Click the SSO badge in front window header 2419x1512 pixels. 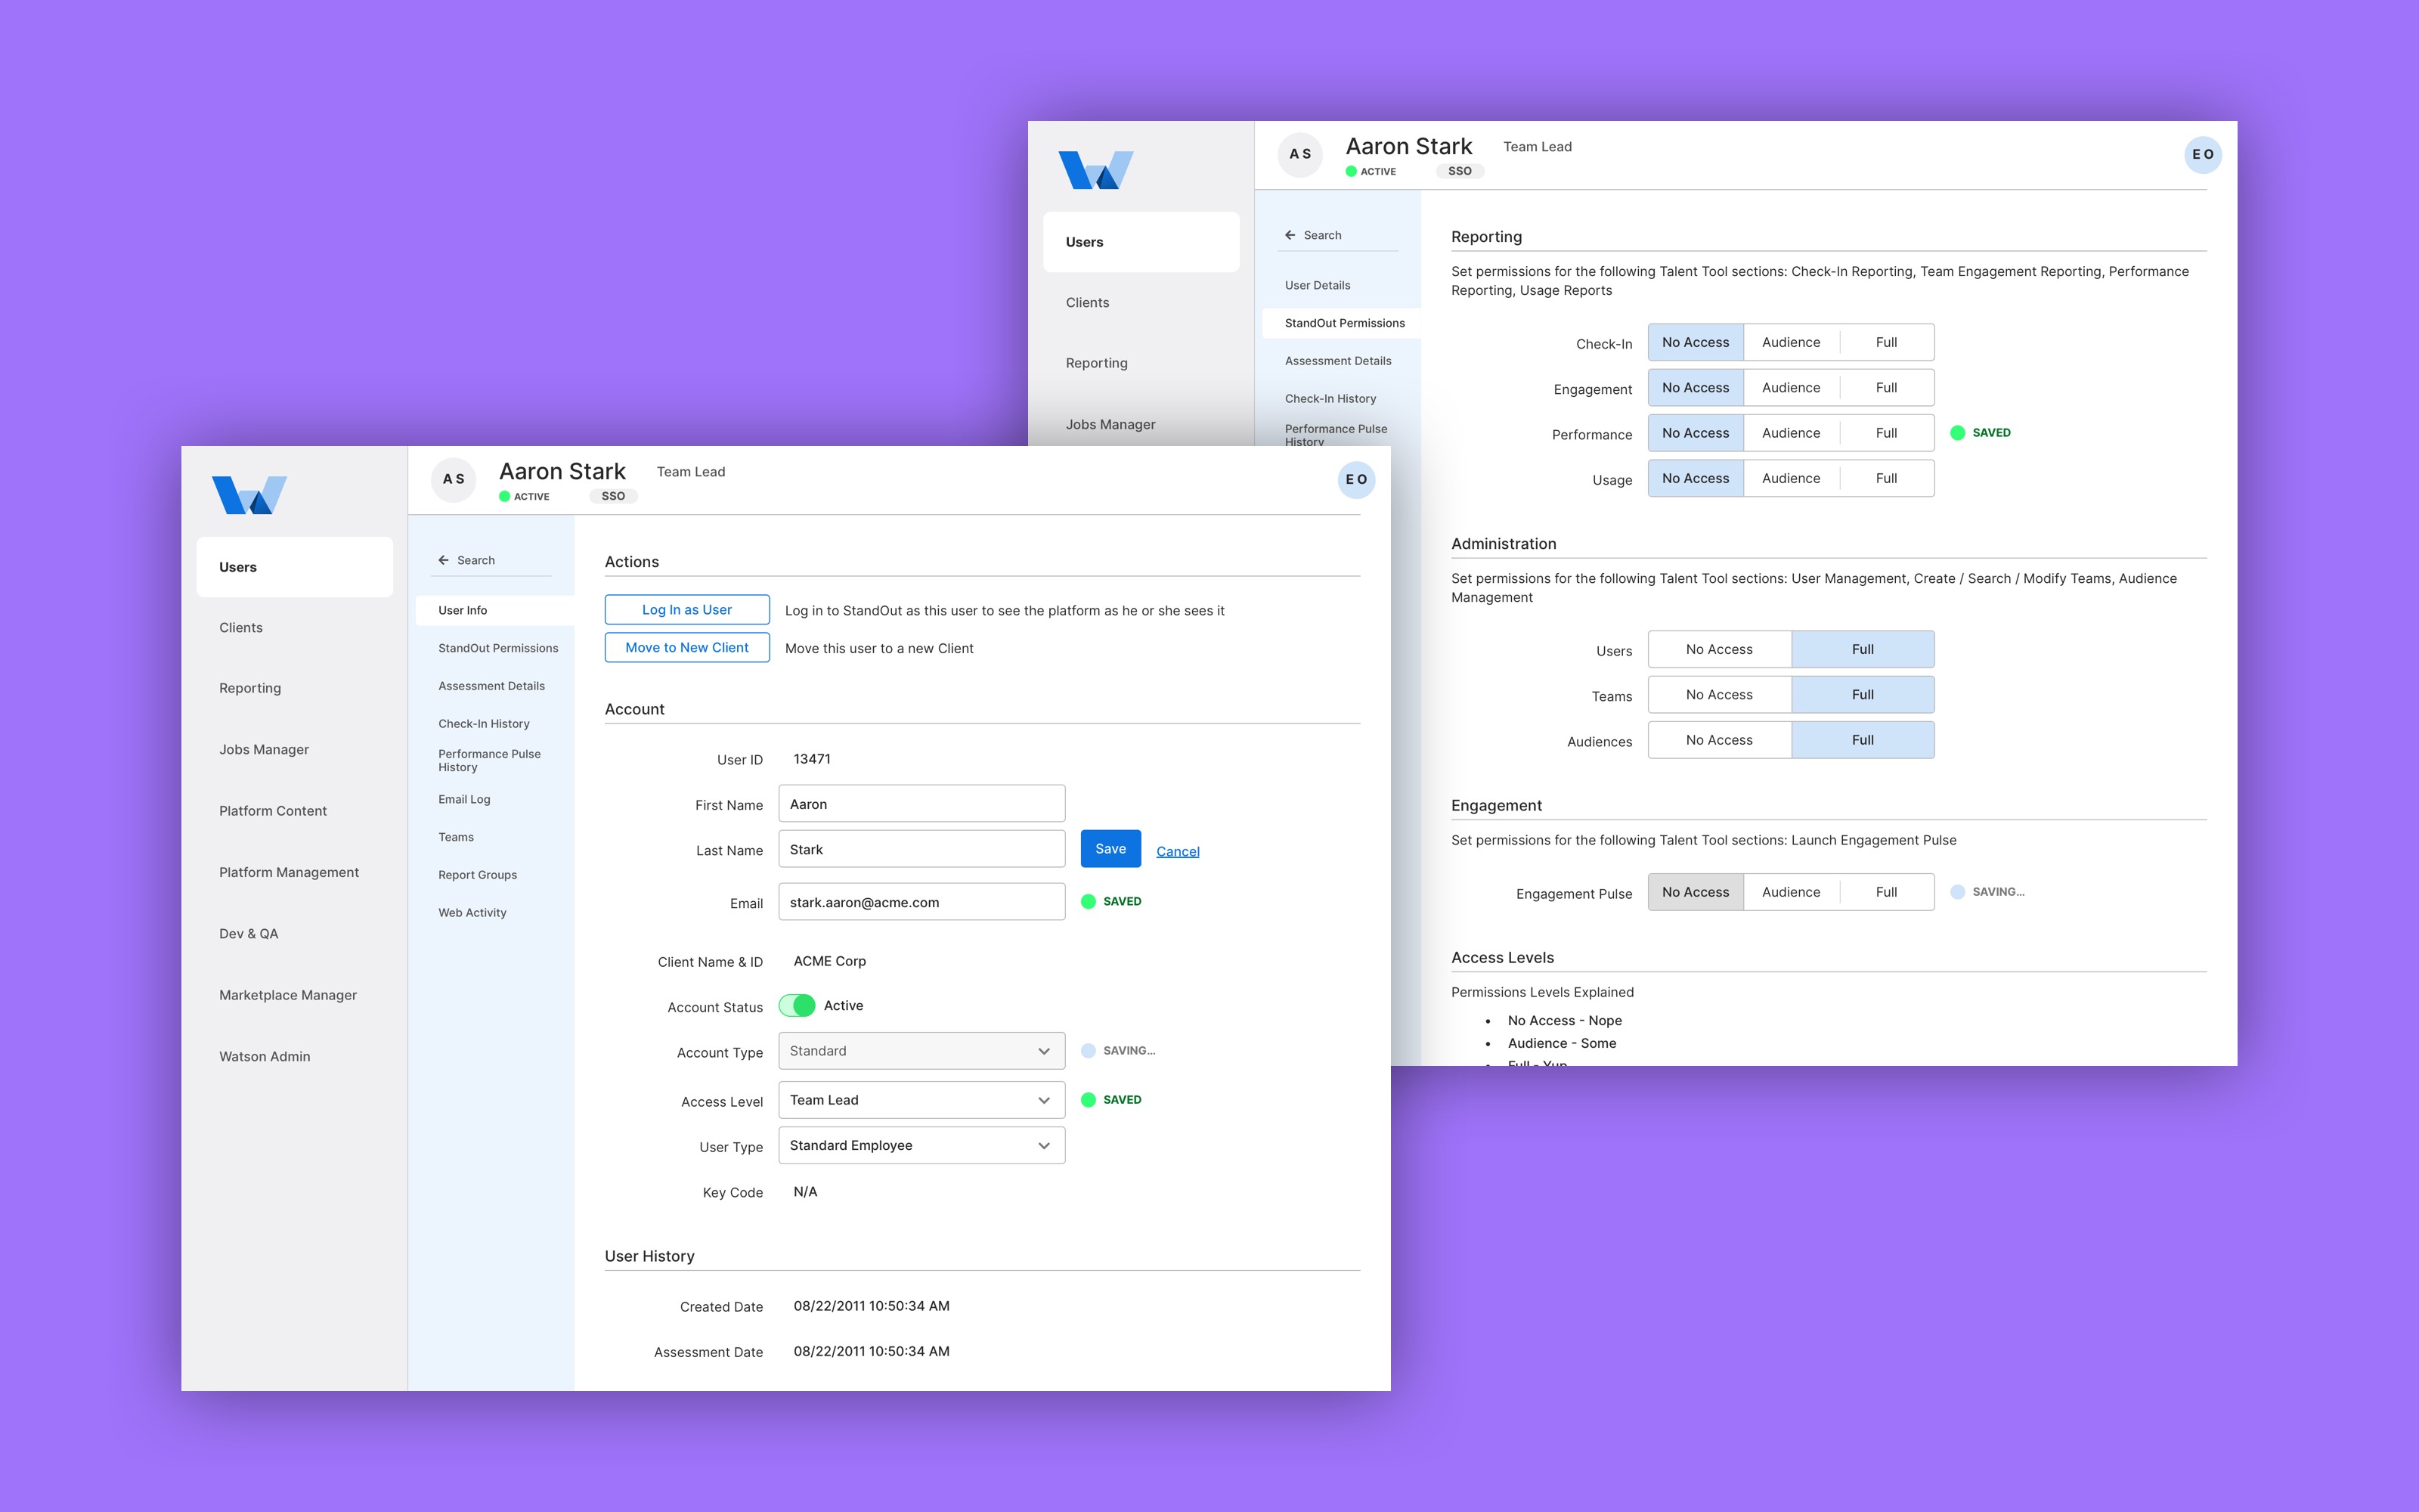pos(614,496)
